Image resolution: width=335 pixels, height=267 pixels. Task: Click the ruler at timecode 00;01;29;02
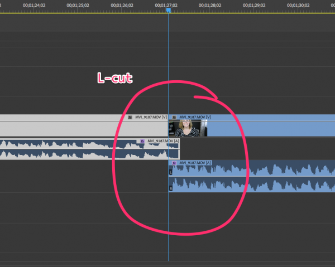pos(254,5)
